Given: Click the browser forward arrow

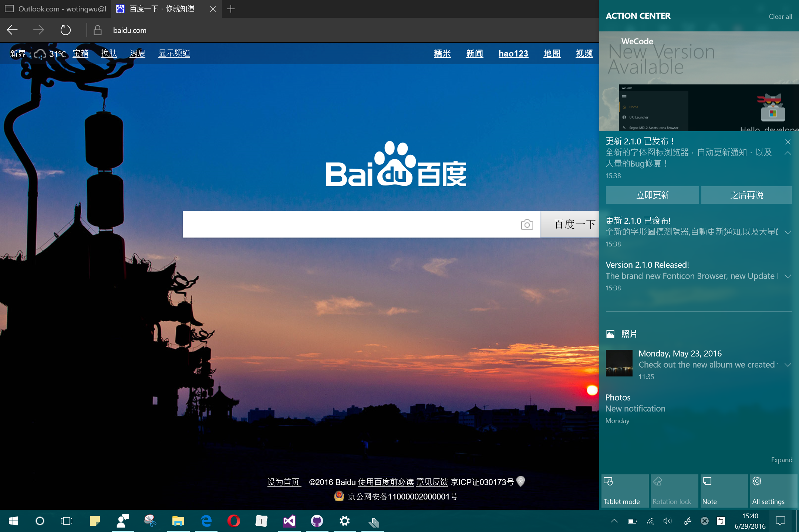Looking at the screenshot, I should [x=38, y=30].
